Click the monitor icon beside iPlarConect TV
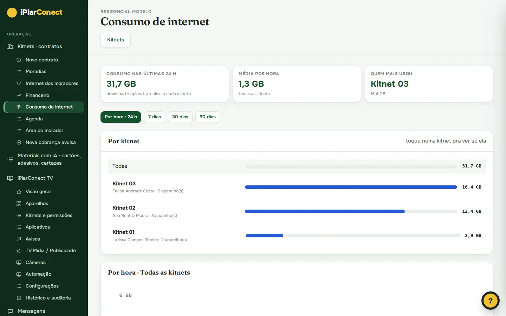Viewport: 506px width, 316px height. (x=10, y=178)
